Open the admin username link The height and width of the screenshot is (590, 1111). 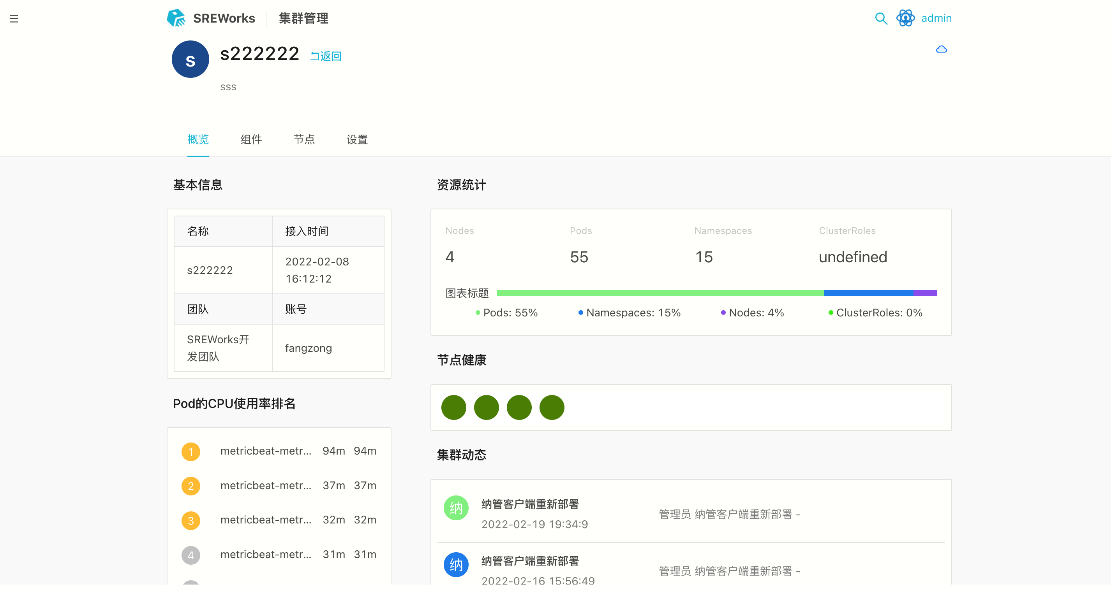[x=936, y=19]
